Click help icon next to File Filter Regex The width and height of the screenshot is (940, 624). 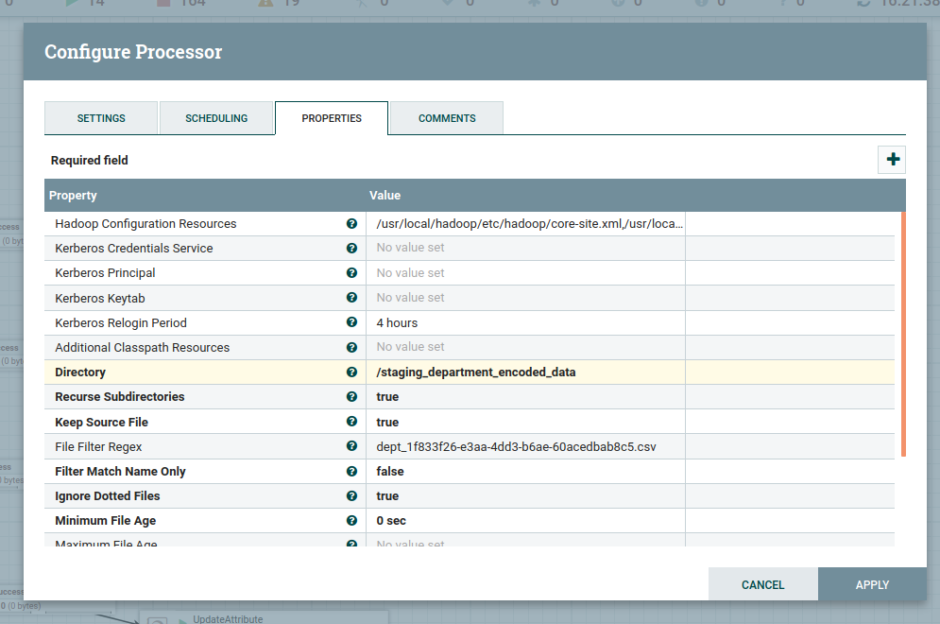click(x=351, y=446)
